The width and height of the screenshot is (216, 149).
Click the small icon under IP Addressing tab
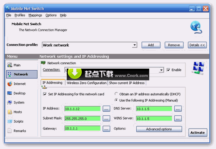pyautogui.click(x=44, y=87)
